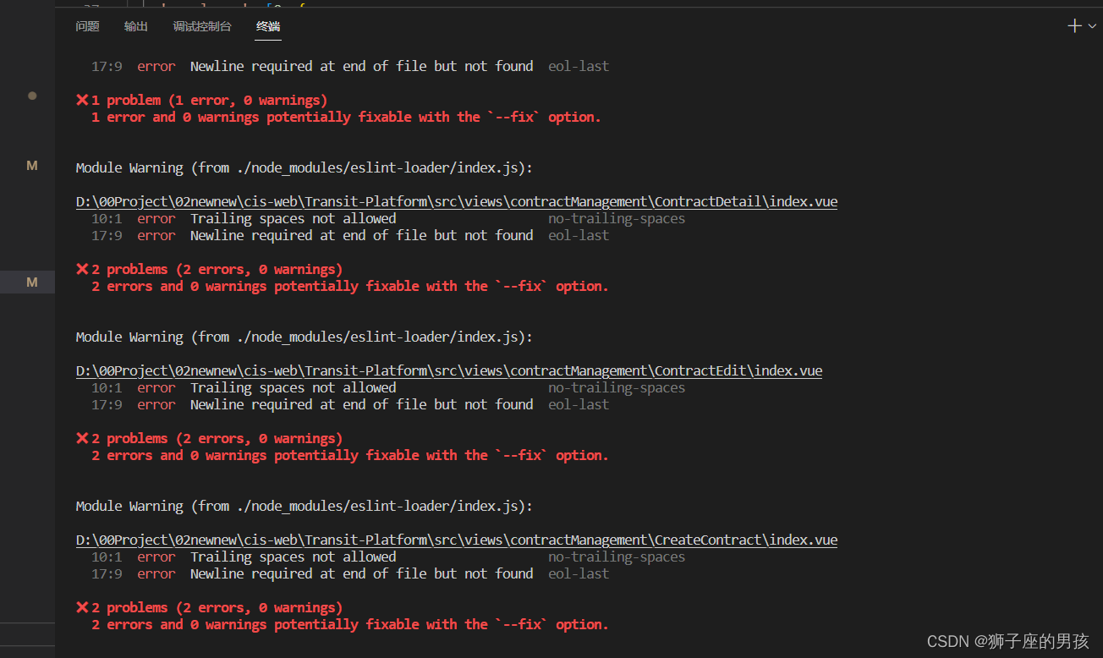This screenshot has width=1103, height=658.
Task: Open the CreateContract index.vue file path link
Action: 457,540
